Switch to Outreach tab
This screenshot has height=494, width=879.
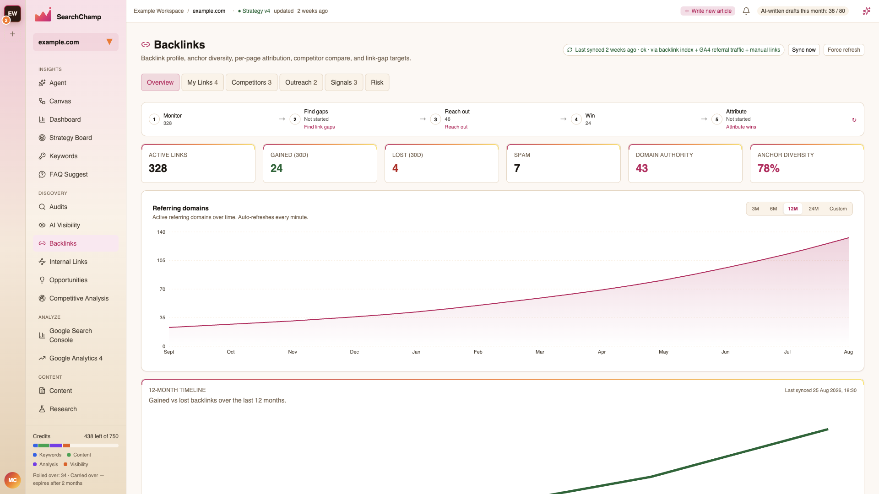tap(301, 82)
